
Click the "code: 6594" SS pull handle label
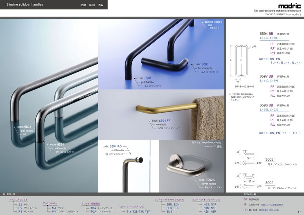click(x=24, y=127)
